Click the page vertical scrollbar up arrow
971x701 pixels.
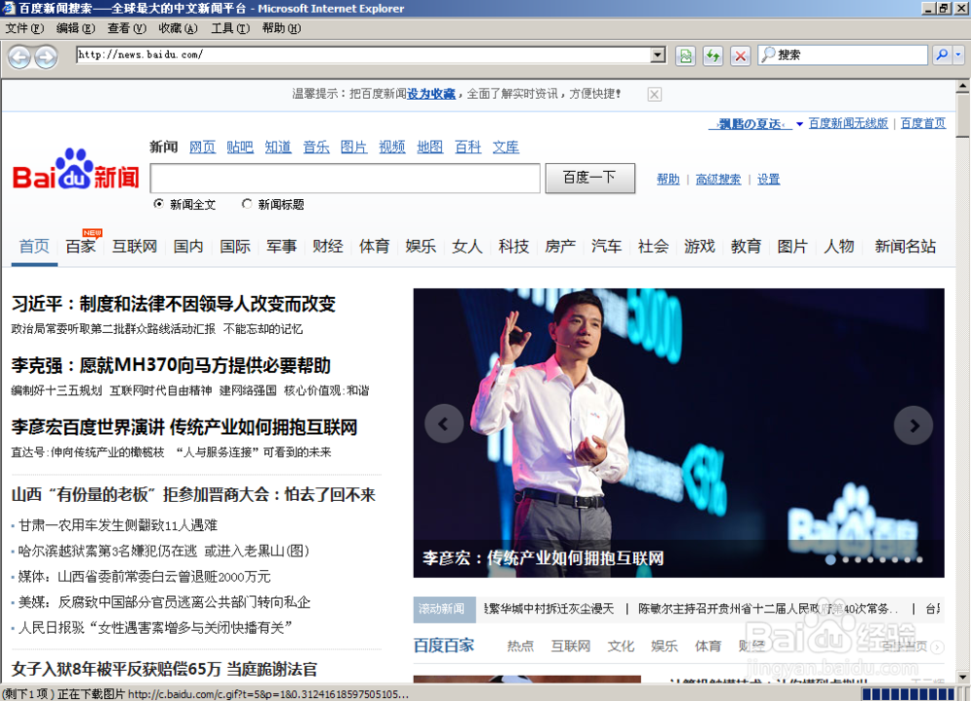pos(963,85)
